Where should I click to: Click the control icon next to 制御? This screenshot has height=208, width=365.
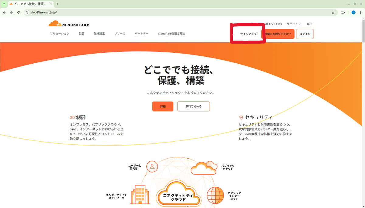click(x=72, y=117)
